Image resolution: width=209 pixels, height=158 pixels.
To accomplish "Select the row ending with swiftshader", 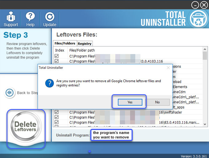I will pos(128,112).
